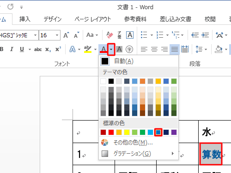Click the Grow Font icon
Screen dimensions: 231x173
(x=66, y=35)
